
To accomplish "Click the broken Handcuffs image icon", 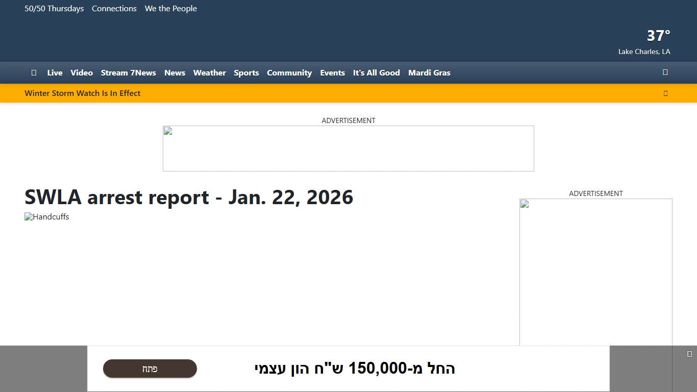I will [29, 216].
